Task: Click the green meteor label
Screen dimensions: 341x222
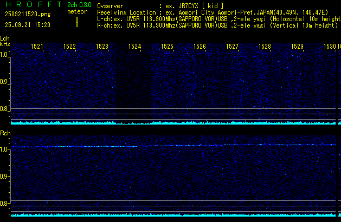Action: tap(76, 12)
